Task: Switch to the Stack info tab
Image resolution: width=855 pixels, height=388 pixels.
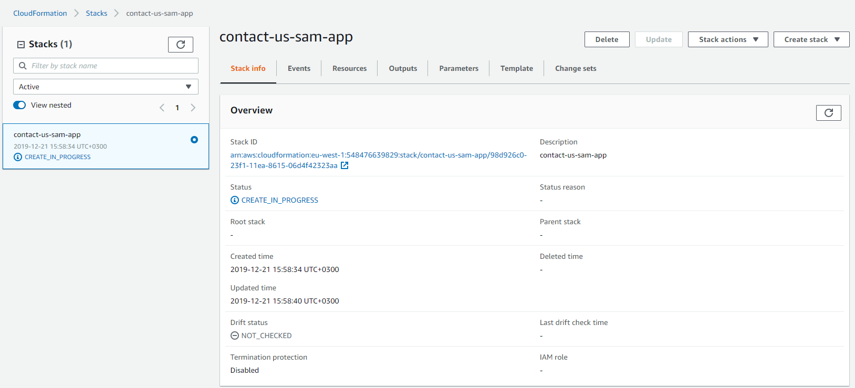Action: tap(248, 68)
